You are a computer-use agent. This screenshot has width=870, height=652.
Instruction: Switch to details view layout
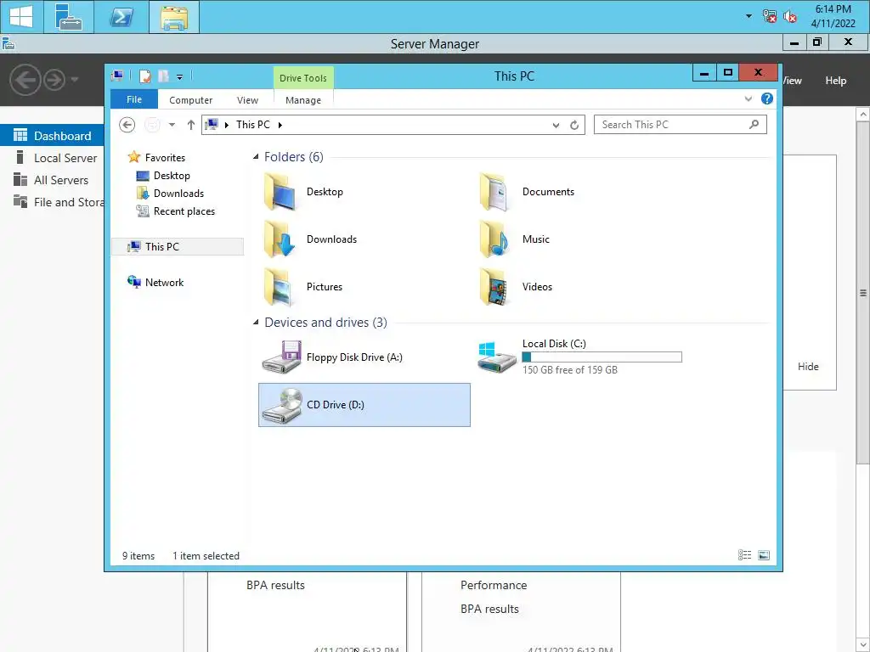tap(744, 555)
